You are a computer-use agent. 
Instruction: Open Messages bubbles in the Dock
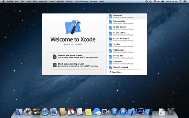click(97, 112)
